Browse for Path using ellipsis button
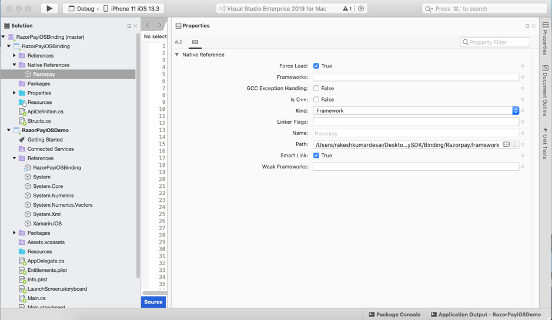Screen dimensions: 552x320 point(506,144)
